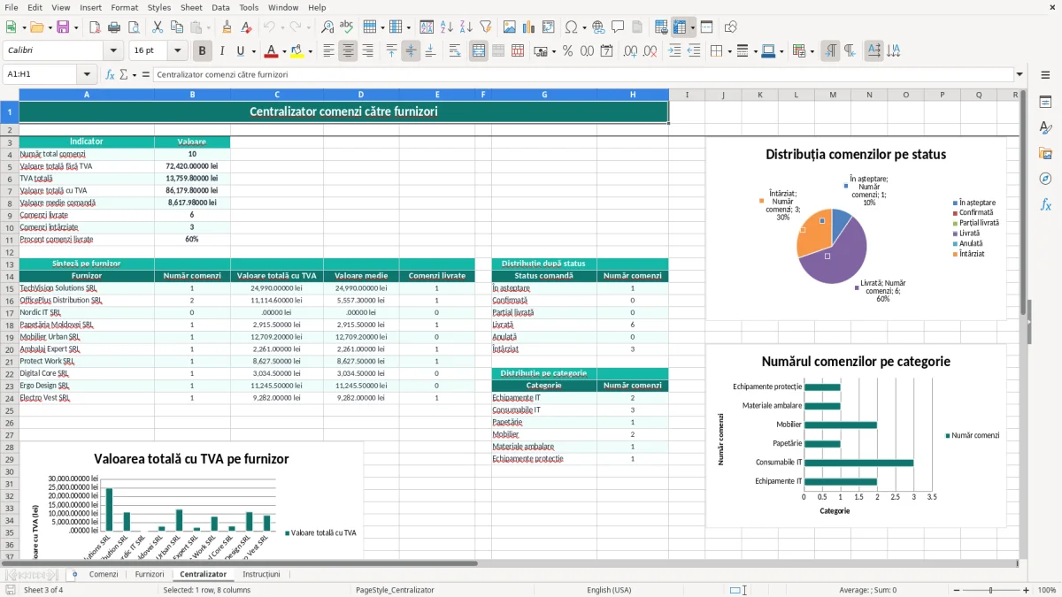
Task: Open the Styles menu
Action: 159,7
